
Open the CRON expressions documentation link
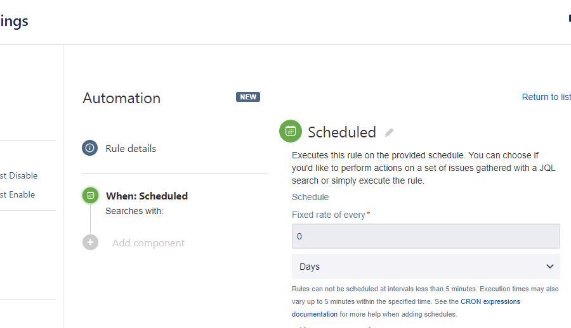490,302
